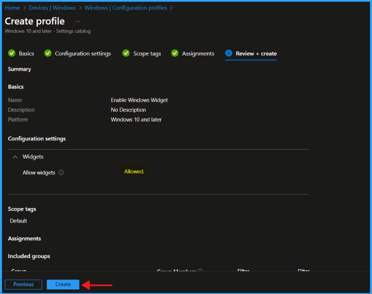Collapse the Widgets section chevron
This screenshot has height=294, width=372.
15,157
